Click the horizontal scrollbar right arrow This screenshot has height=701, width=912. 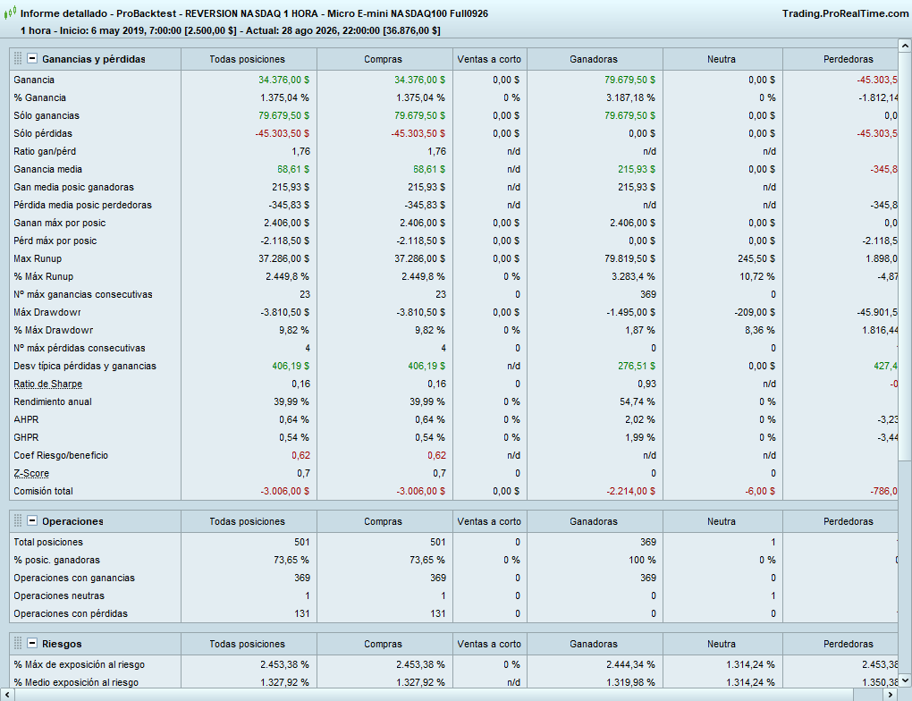click(891, 695)
